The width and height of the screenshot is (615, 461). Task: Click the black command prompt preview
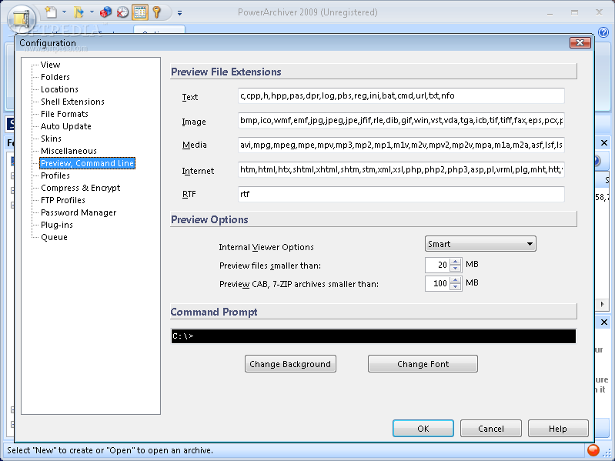[373, 336]
